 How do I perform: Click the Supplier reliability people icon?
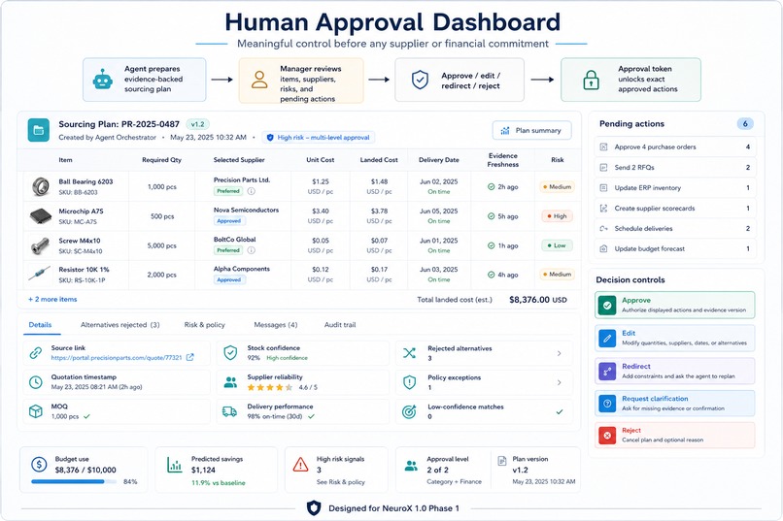(230, 382)
